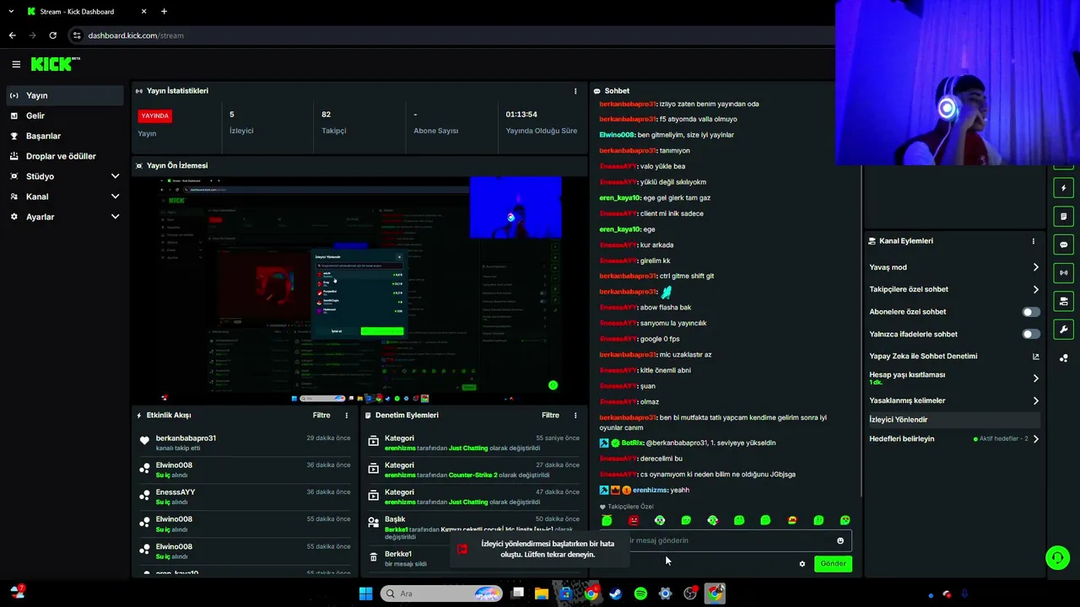Viewport: 1080px width, 607px height.
Task: Insert the red angry emote
Action: pyautogui.click(x=634, y=520)
